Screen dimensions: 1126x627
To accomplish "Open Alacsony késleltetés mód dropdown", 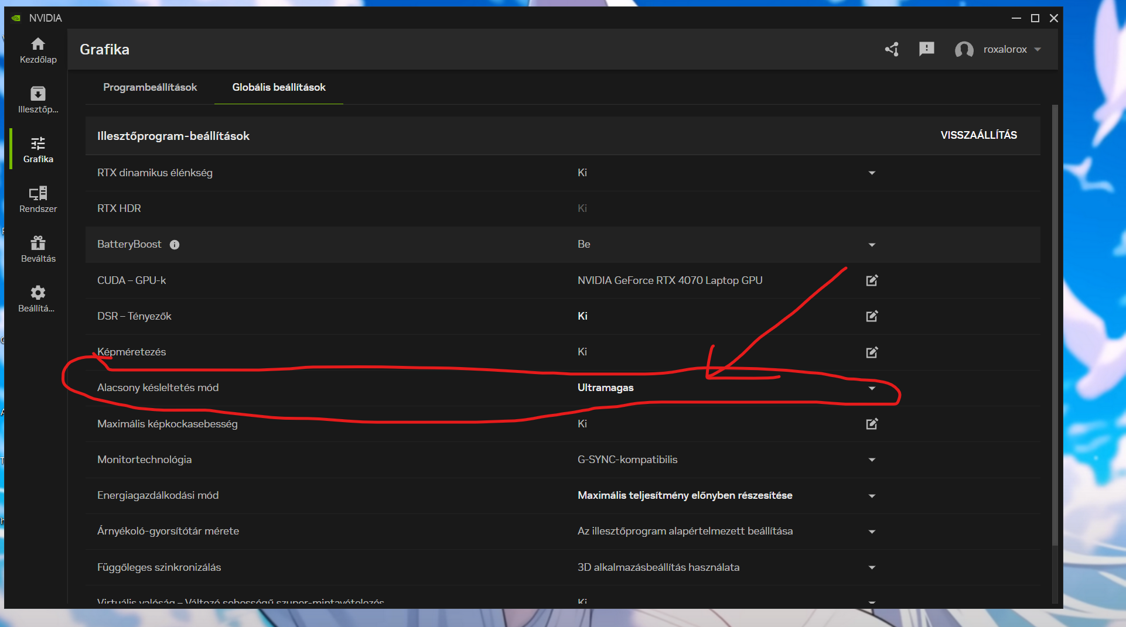I will coord(872,388).
